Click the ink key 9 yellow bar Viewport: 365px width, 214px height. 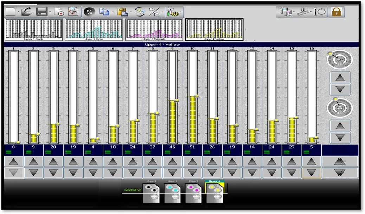[173, 122]
